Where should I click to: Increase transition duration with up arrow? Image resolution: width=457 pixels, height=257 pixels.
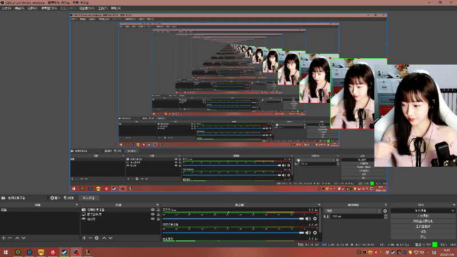(x=386, y=215)
